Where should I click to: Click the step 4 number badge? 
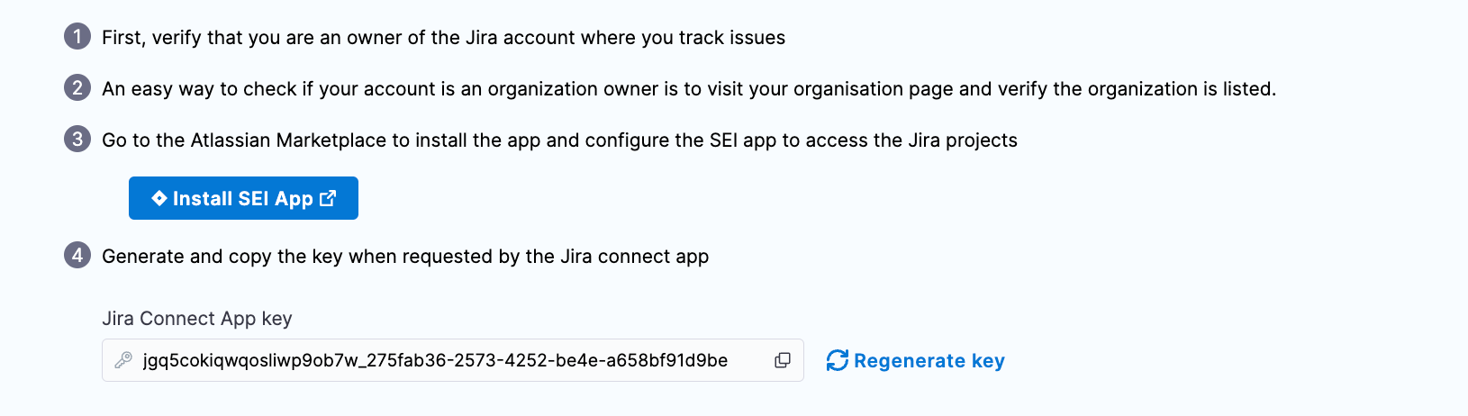[77, 255]
